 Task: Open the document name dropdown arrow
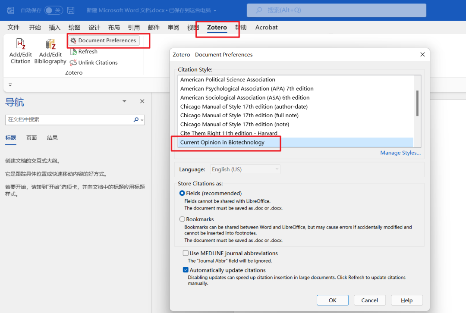[215, 11]
